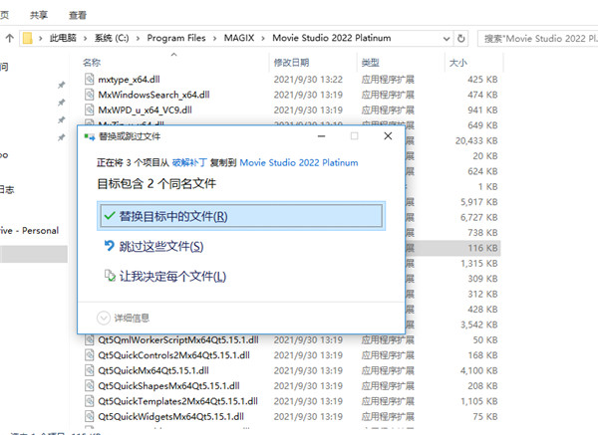Expand chevron after Program Files in breadcrumb

pos(214,39)
